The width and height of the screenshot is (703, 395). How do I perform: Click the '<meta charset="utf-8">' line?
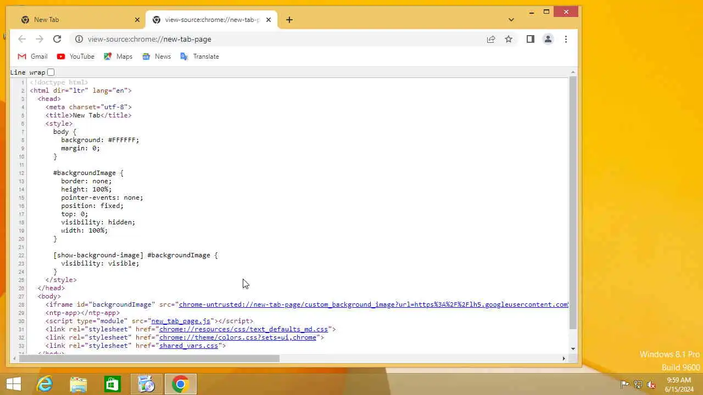(88, 107)
